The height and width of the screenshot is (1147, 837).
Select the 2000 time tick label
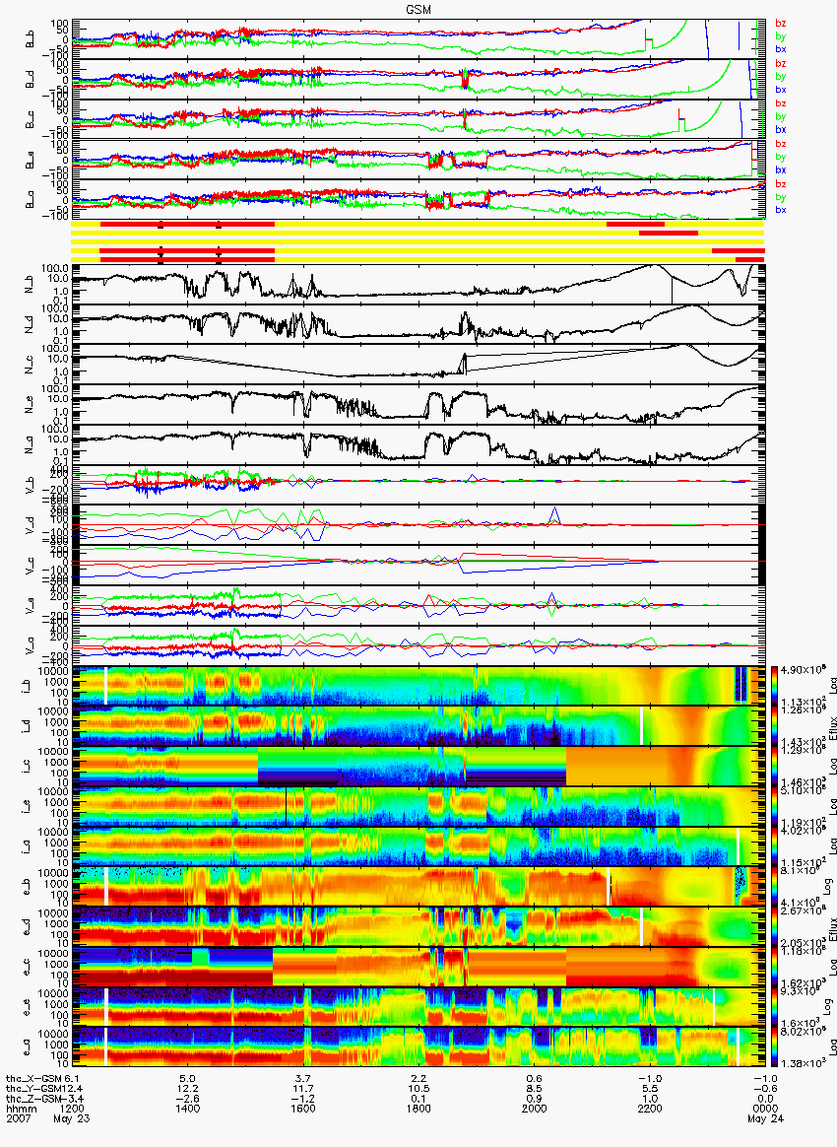point(534,1109)
